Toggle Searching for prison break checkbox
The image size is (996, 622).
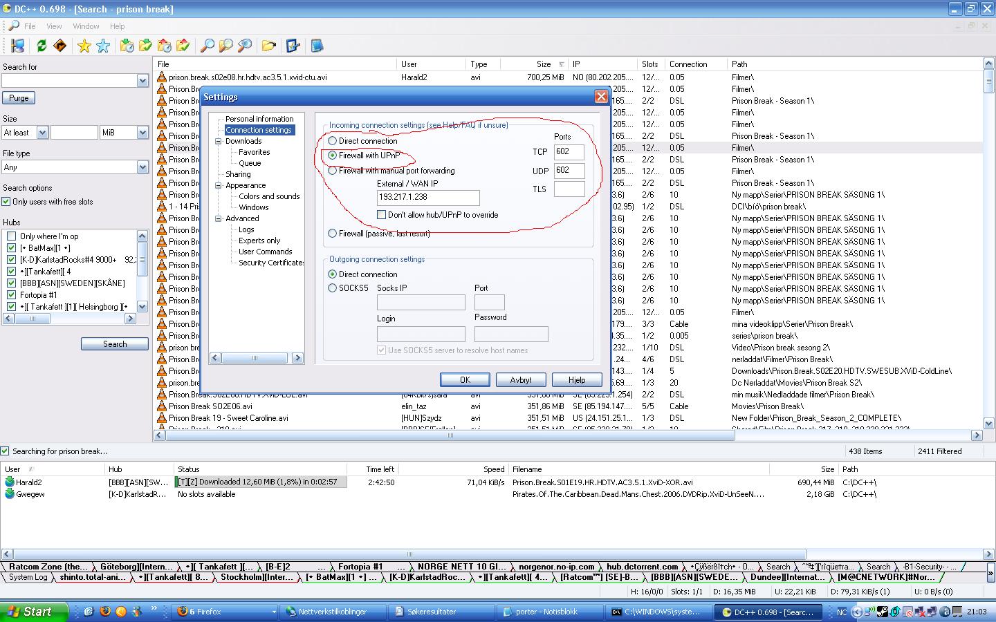(x=5, y=451)
